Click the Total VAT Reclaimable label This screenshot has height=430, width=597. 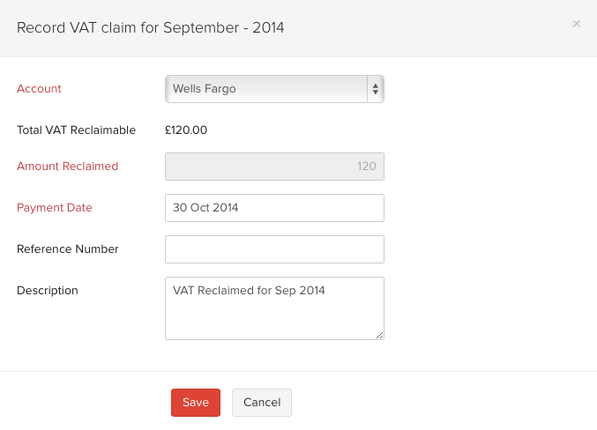(x=77, y=130)
